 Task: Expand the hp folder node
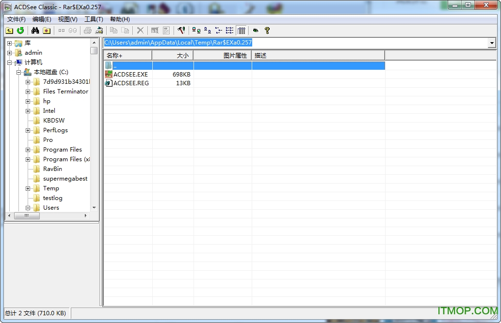[28, 101]
